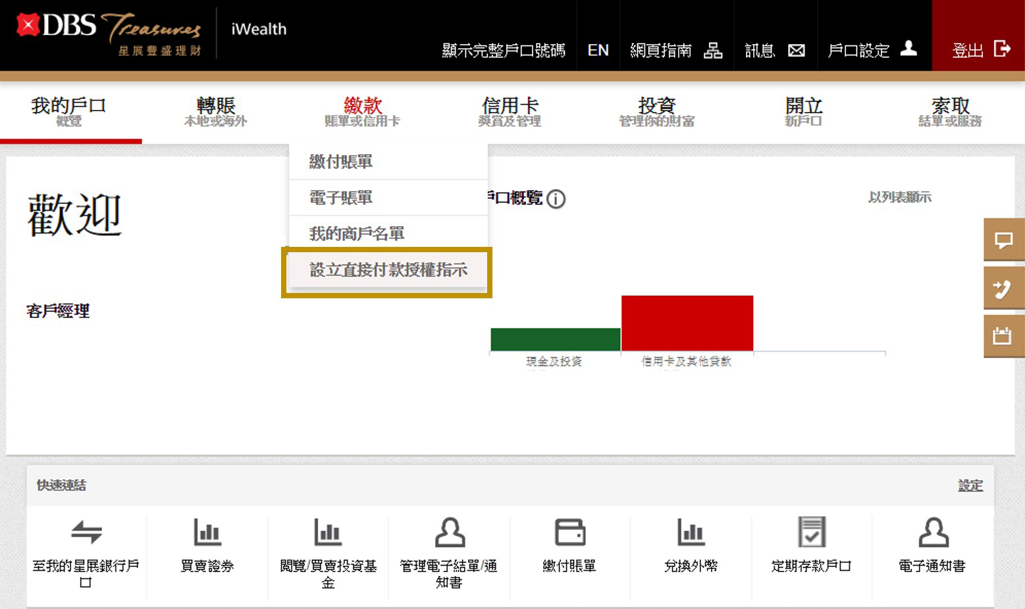The image size is (1025, 609).
Task: Select 設立直接付款授權指示 in dropdown menu
Action: [x=388, y=270]
